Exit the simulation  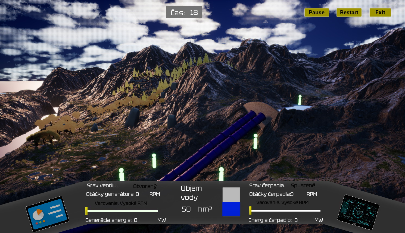(x=380, y=12)
